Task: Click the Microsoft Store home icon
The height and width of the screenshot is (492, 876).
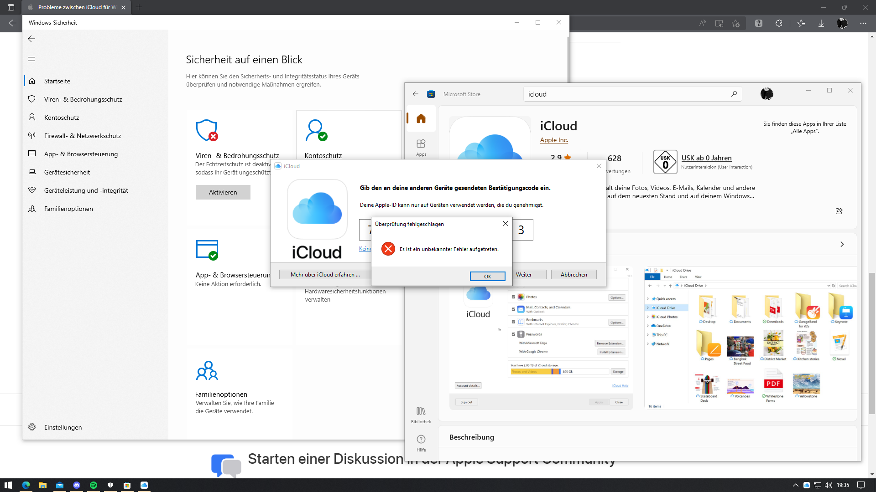Action: 421,119
